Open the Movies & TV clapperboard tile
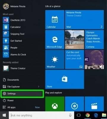 coord(94,104)
